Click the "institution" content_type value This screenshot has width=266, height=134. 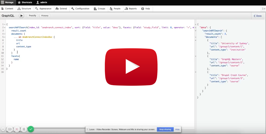click(x=238, y=50)
